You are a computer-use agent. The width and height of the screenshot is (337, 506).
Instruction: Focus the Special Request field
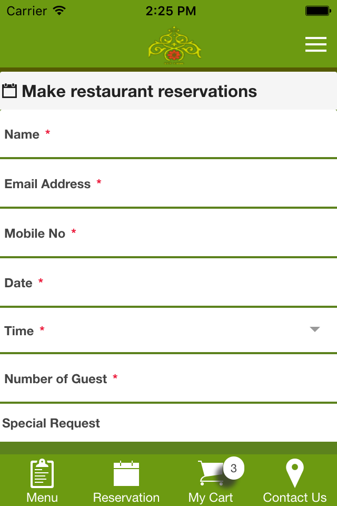168,423
